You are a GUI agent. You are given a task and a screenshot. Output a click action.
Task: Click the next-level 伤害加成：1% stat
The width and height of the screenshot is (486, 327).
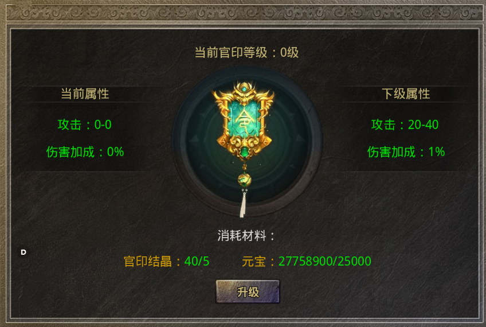tap(406, 152)
